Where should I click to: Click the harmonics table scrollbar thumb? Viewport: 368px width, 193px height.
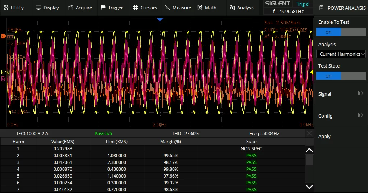click(x=309, y=160)
